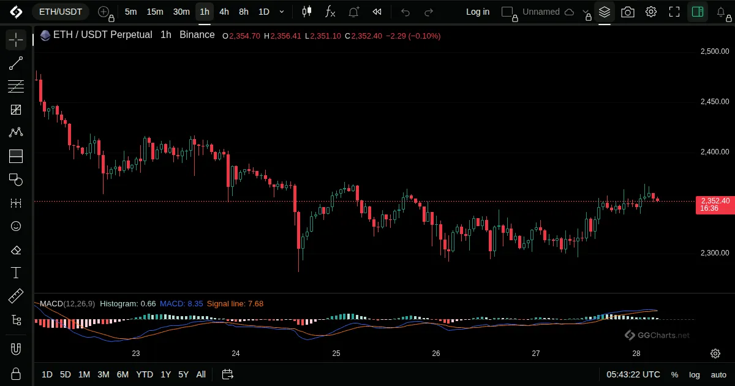The height and width of the screenshot is (386, 735).
Task: Set range to 6M
Action: tap(123, 374)
